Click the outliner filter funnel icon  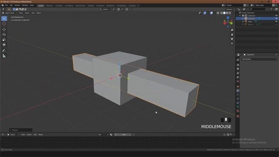[271, 9]
